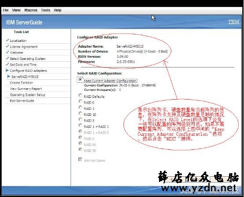Screen dimensions: 244x197
Task: Open the Create Partition task
Action: [22, 83]
